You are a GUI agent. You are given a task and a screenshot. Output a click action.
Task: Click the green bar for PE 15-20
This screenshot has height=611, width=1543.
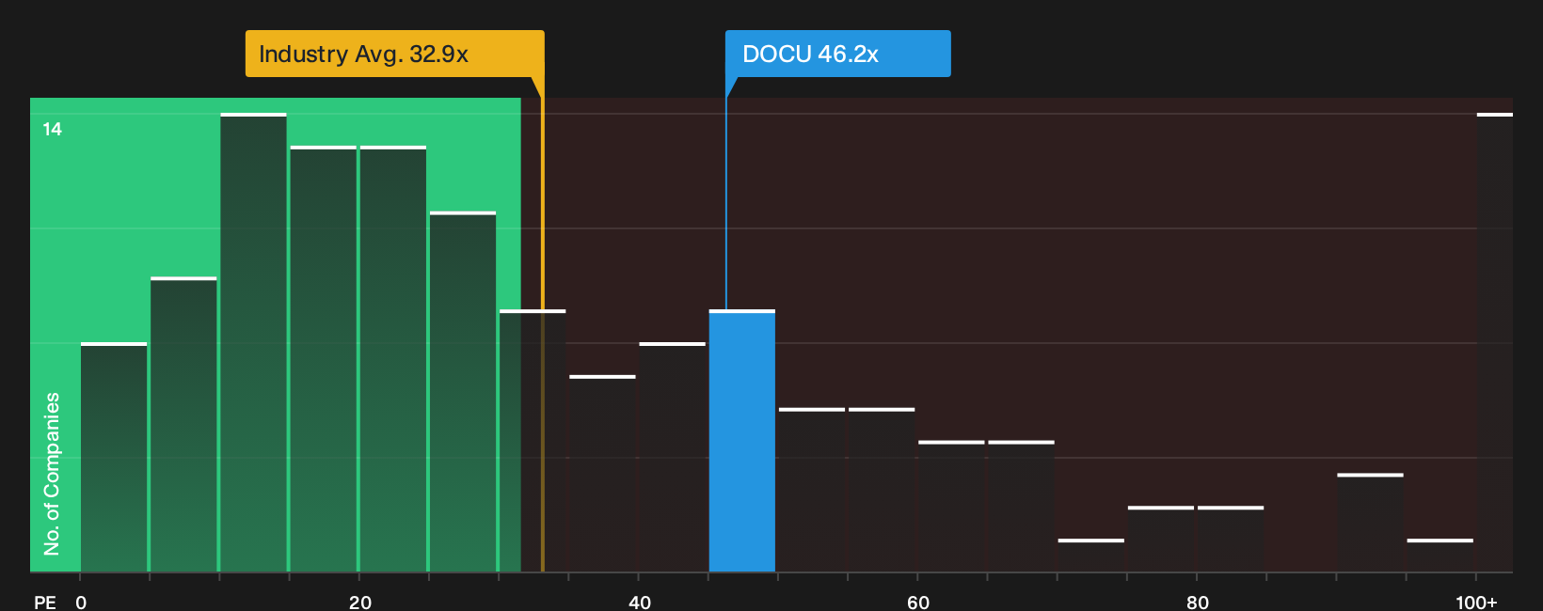click(324, 359)
